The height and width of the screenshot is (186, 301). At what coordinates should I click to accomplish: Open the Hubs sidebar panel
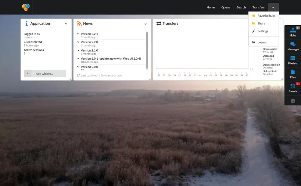pos(293,32)
